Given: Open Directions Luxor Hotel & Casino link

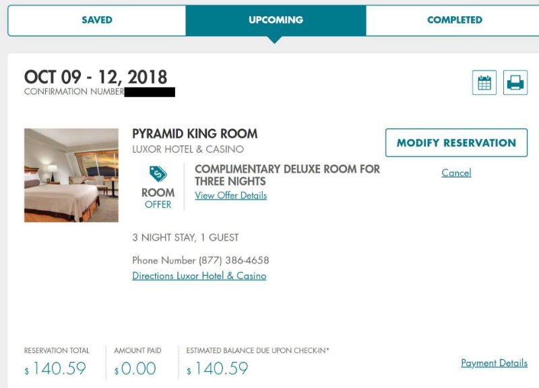Looking at the screenshot, I should [x=199, y=276].
